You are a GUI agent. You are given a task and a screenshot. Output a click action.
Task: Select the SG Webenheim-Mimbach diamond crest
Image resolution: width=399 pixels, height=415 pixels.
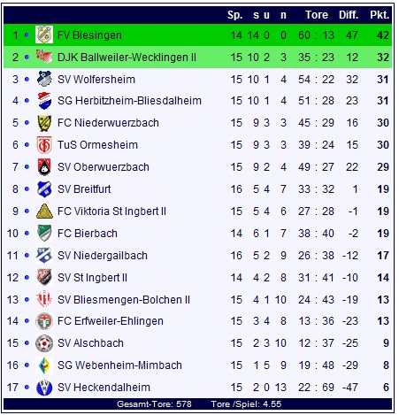pos(44,365)
